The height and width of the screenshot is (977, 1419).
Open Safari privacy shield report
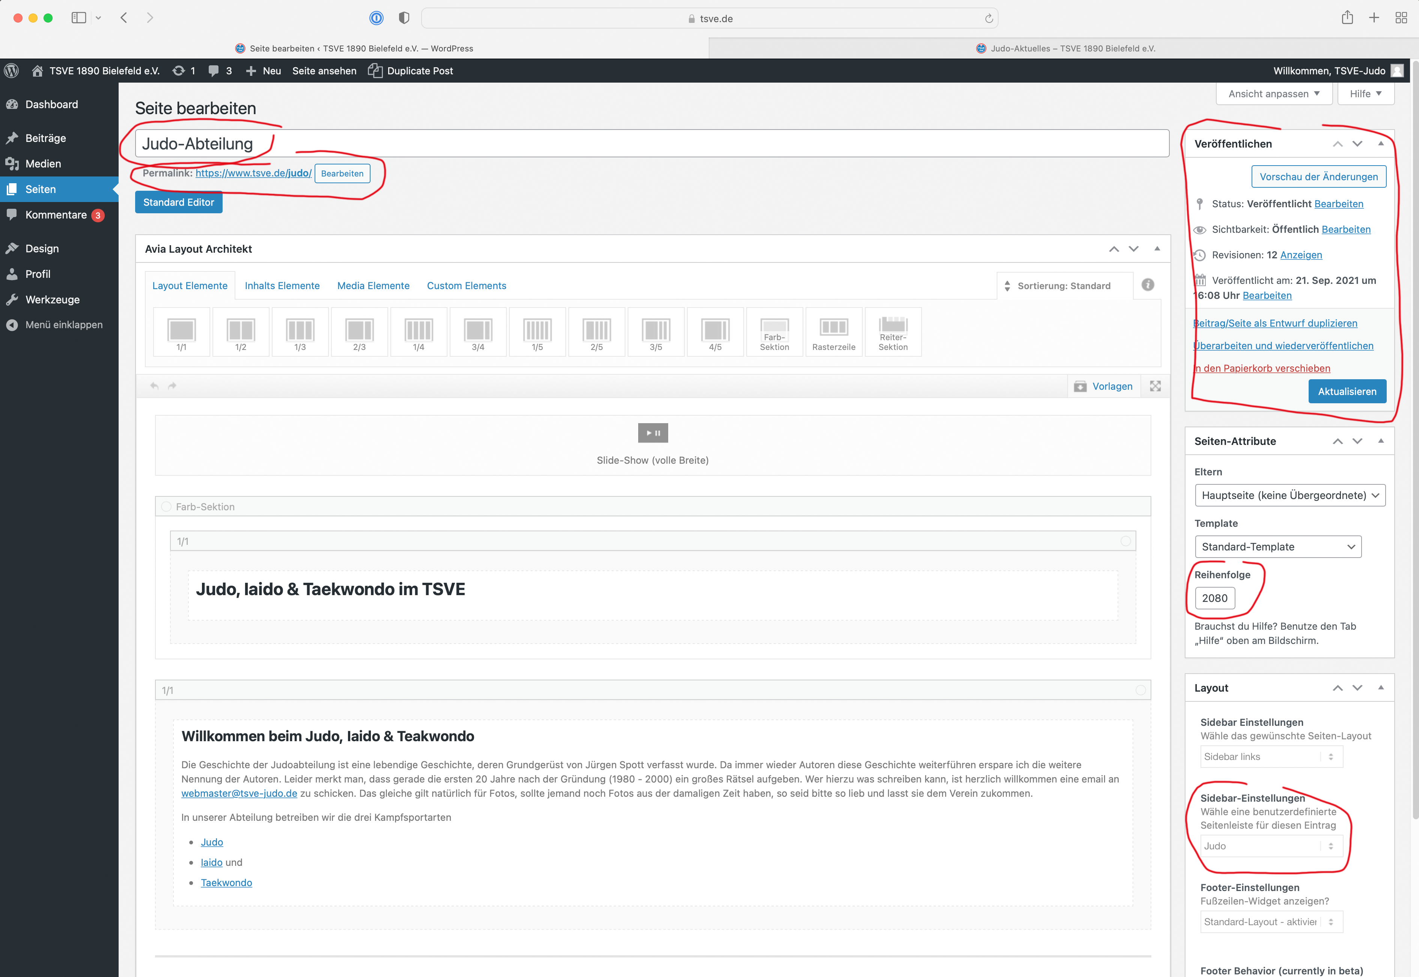404,18
